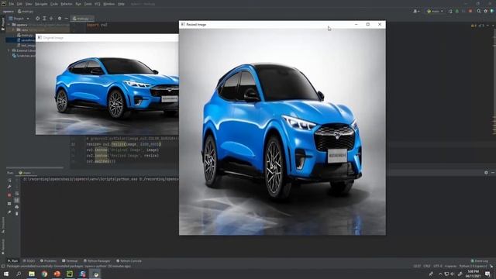Open IDE settings gear in top toolbar

[x=486, y=11]
